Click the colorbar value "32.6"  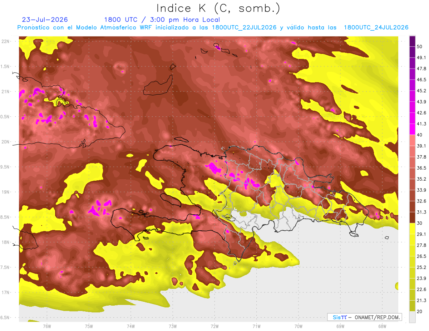click(421, 201)
